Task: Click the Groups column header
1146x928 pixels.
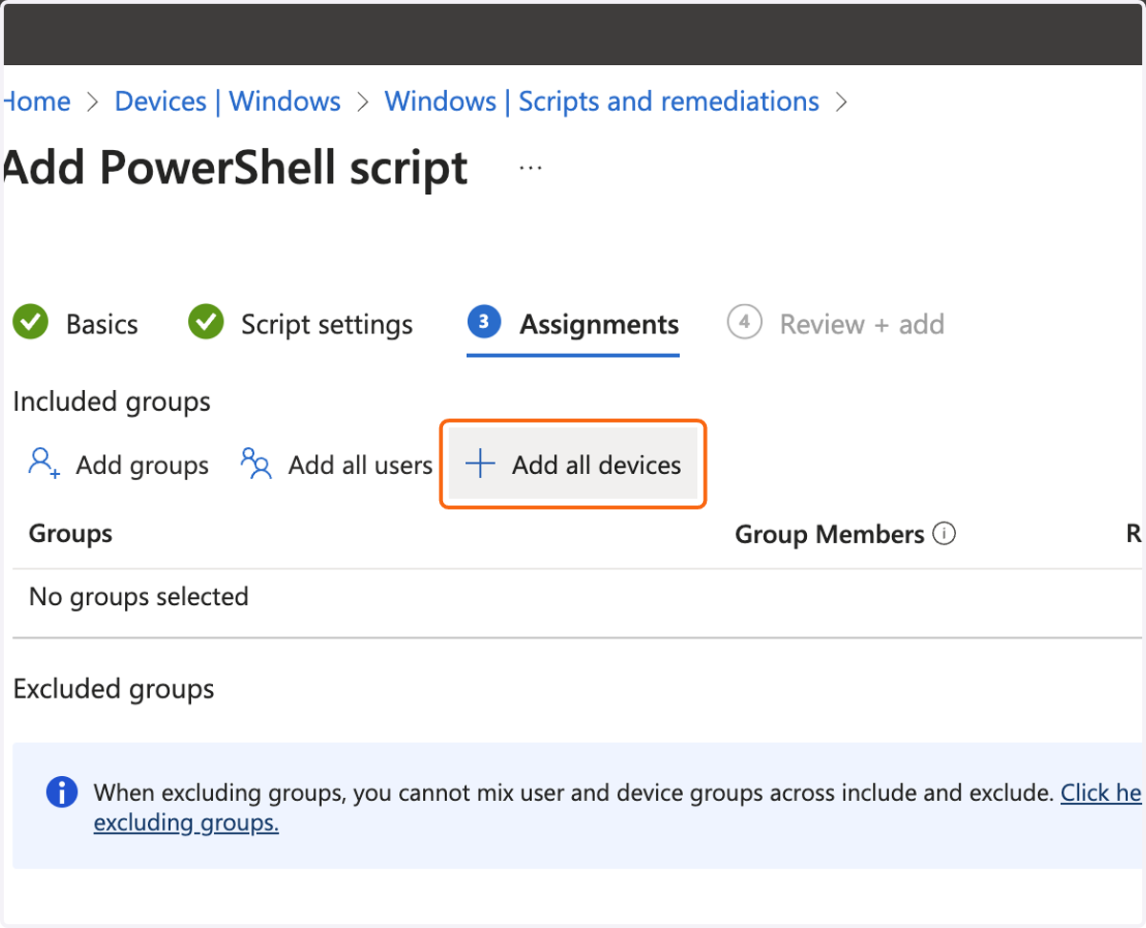Action: (x=71, y=533)
